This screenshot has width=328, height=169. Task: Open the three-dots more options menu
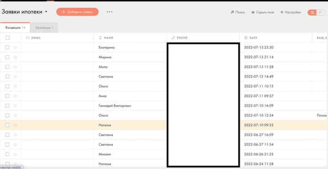pos(109,12)
